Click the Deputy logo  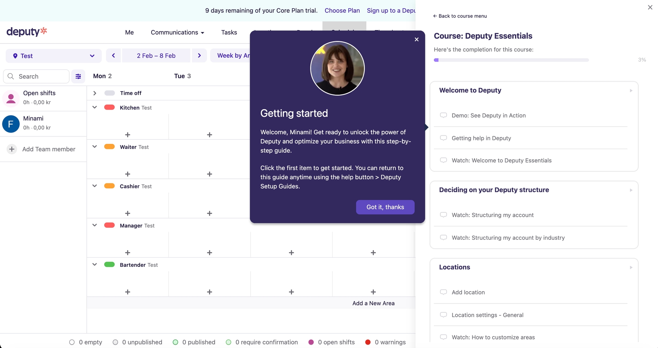[x=27, y=32]
